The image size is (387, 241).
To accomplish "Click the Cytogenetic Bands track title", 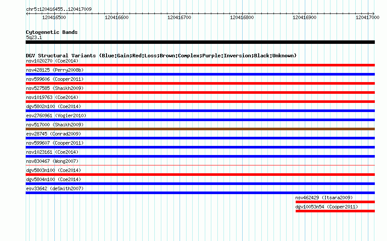I will (x=52, y=32).
